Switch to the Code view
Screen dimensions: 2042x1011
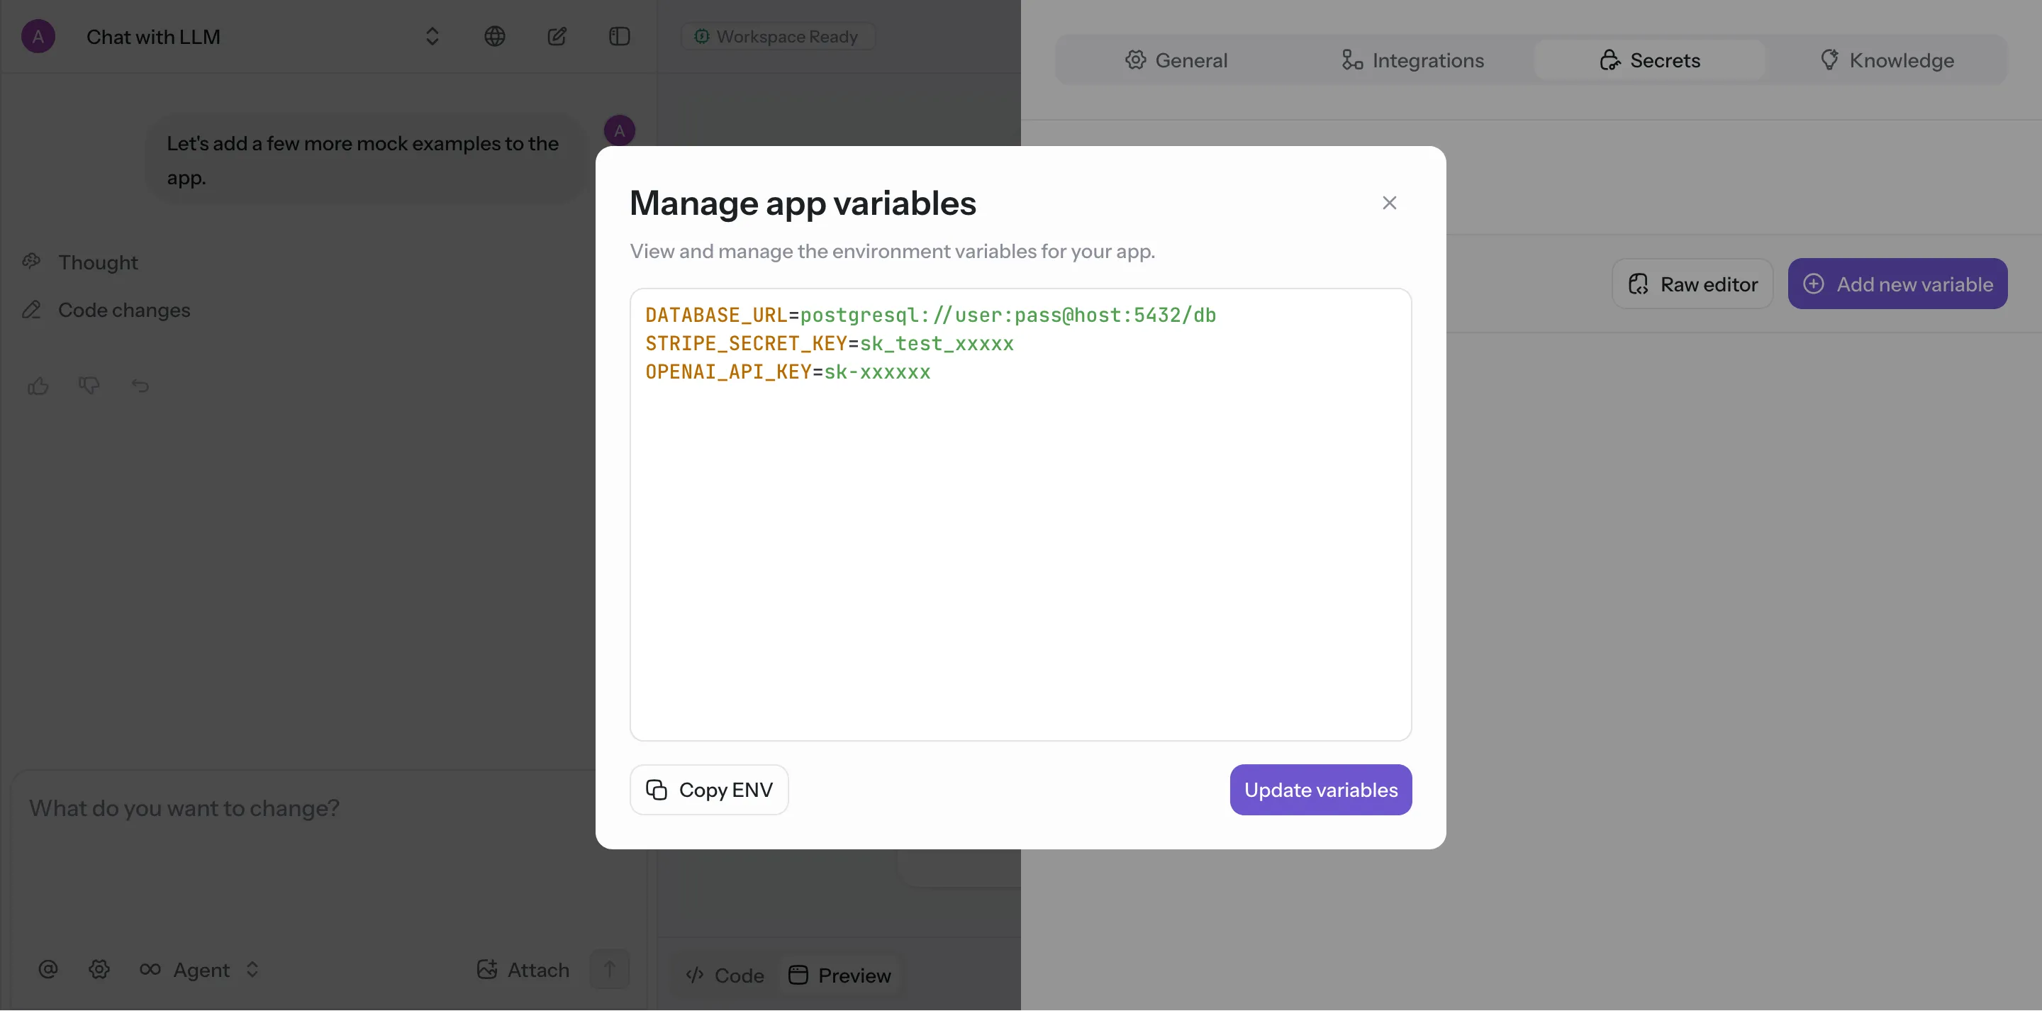[725, 975]
